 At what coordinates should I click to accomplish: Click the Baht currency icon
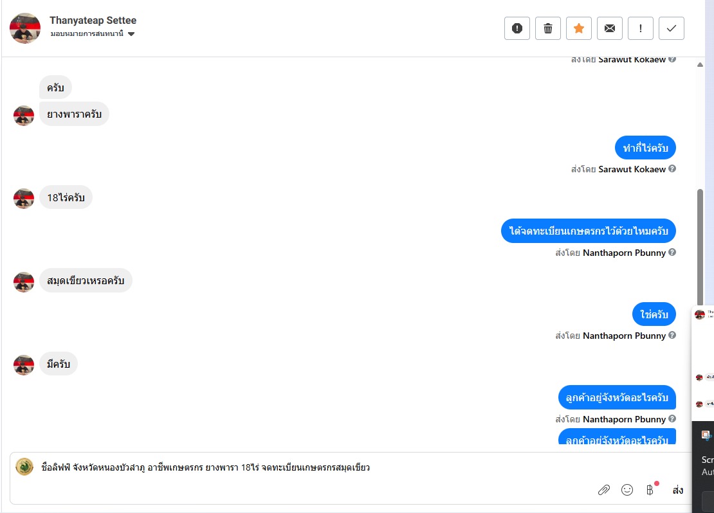pyautogui.click(x=650, y=490)
